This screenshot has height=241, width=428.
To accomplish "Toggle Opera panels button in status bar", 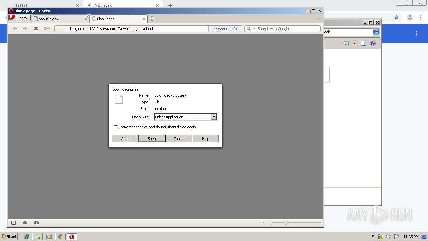I will pyautogui.click(x=14, y=223).
